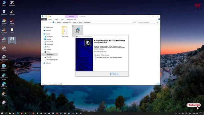Screen dimensions: 204x115
Task: Open the View ribbon tab
Action: (62, 19)
